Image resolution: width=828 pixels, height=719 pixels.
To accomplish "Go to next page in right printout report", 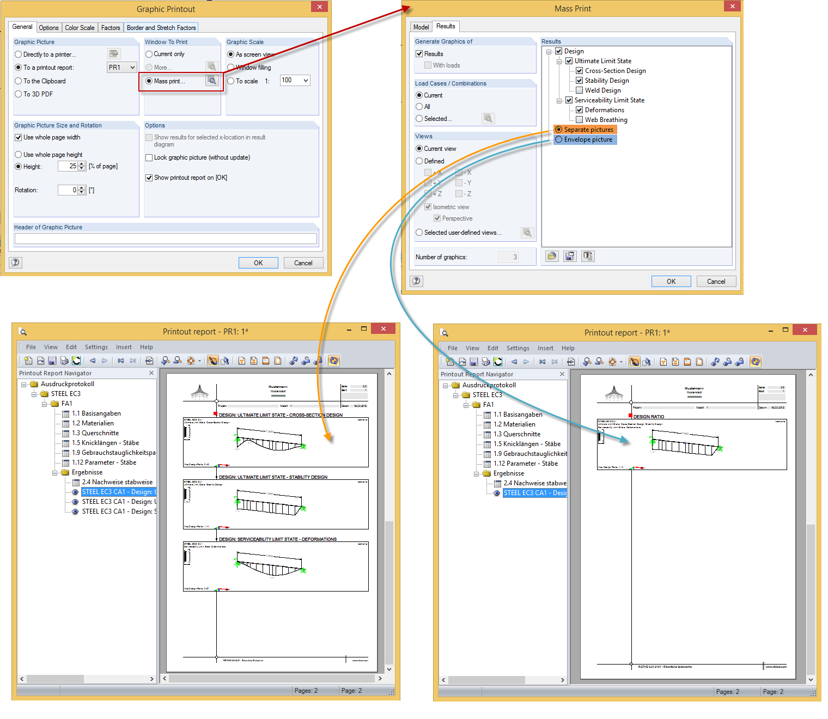I will point(526,362).
